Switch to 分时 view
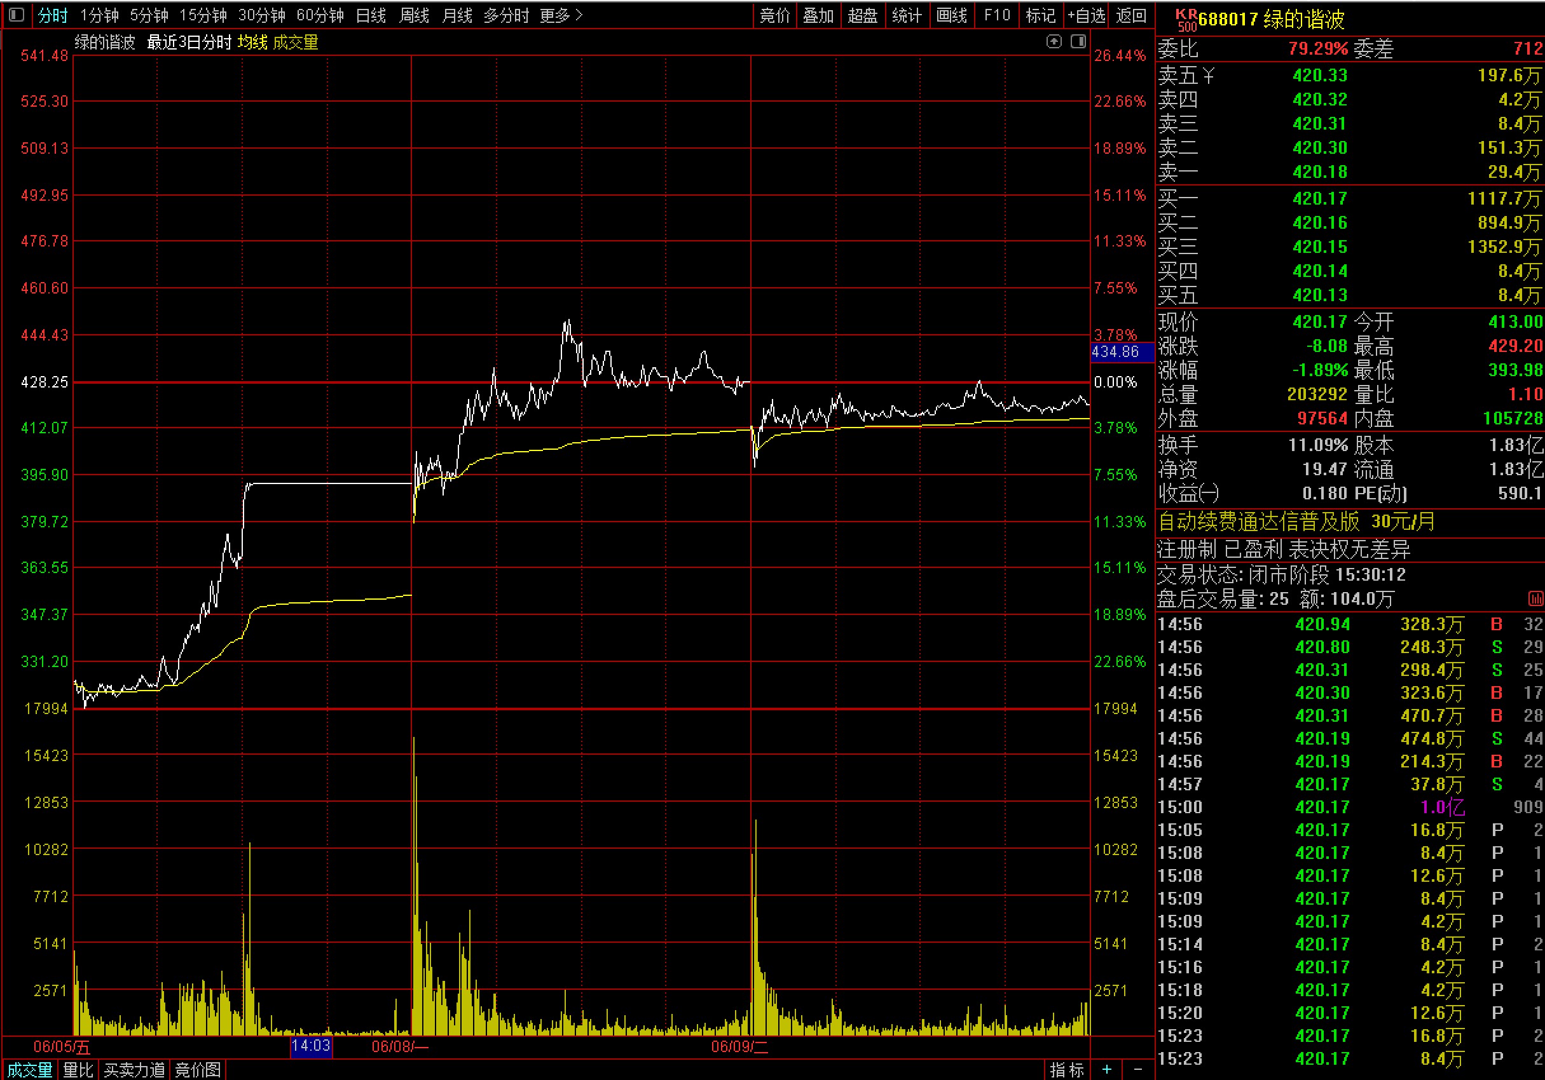Image resolution: width=1545 pixels, height=1080 pixels. [53, 15]
